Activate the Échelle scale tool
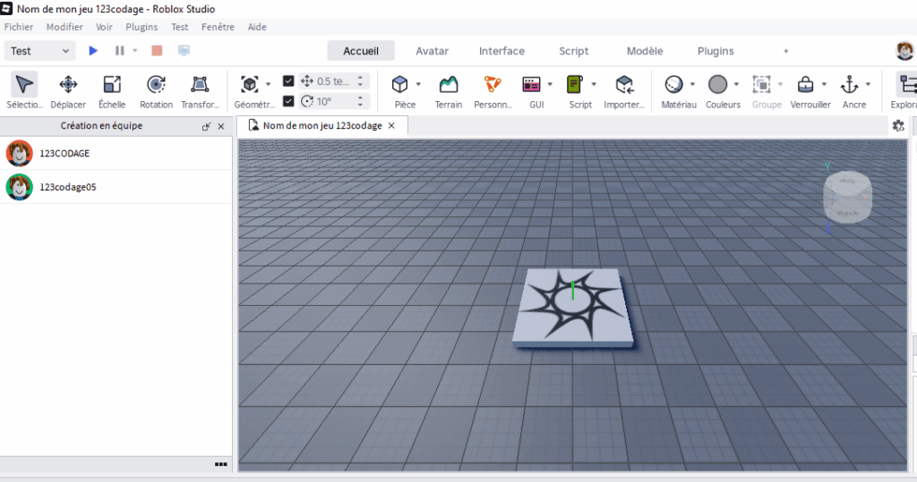 coord(112,91)
